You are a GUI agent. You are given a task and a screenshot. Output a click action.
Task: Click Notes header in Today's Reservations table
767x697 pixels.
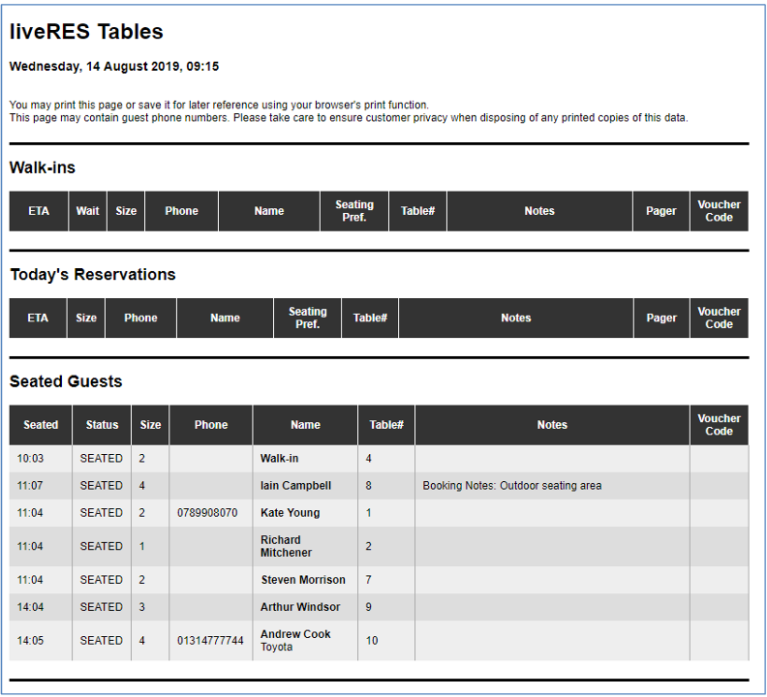pyautogui.click(x=515, y=318)
